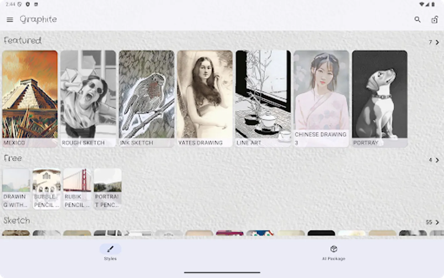This screenshot has width=444, height=278.
Task: Tap the Sketch count number 55
Action: pyautogui.click(x=429, y=222)
